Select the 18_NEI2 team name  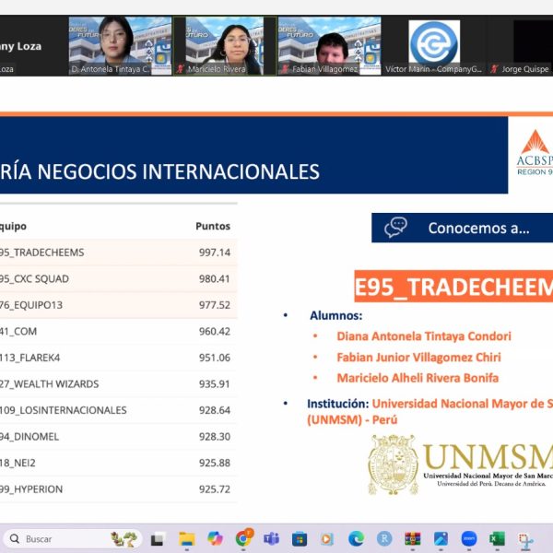(18, 463)
